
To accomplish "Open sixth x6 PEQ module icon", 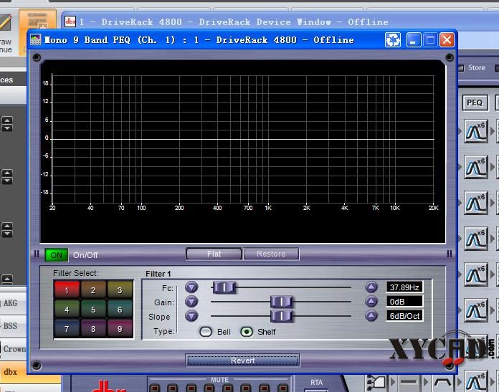I will [x=476, y=310].
